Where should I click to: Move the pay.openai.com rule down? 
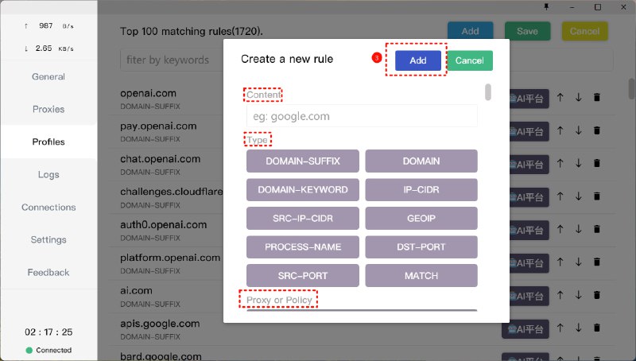(x=578, y=130)
